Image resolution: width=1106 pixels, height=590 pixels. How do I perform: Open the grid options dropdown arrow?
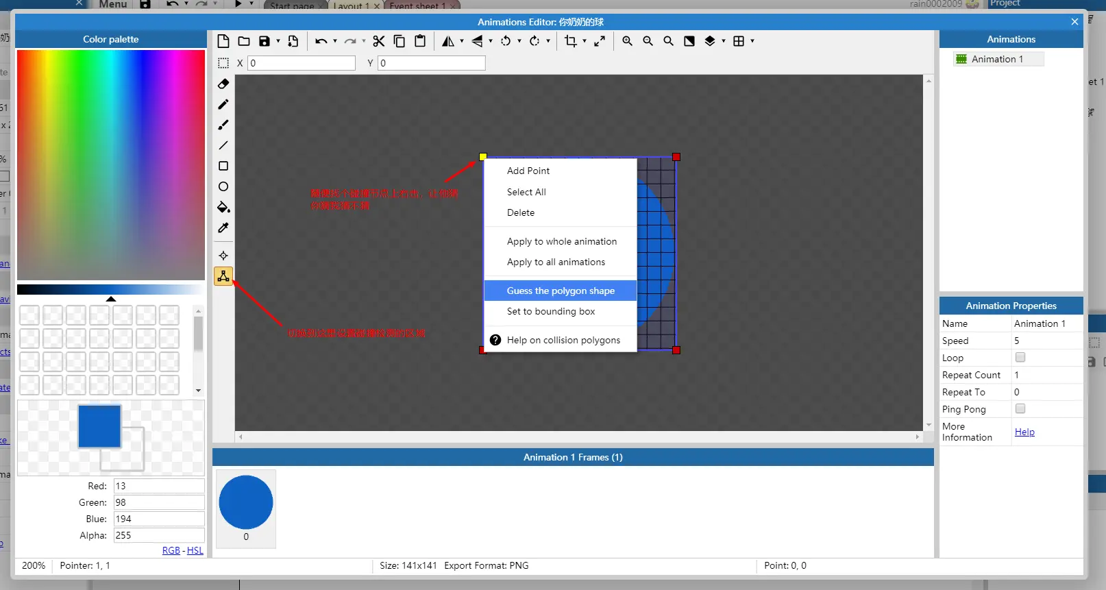coord(752,41)
